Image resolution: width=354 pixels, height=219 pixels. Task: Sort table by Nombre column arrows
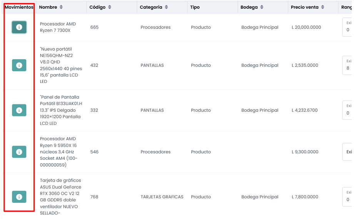point(61,7)
